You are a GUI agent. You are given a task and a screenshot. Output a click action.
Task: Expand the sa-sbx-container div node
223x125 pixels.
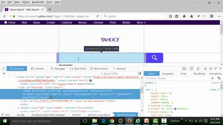pyautogui.click(x=21, y=101)
